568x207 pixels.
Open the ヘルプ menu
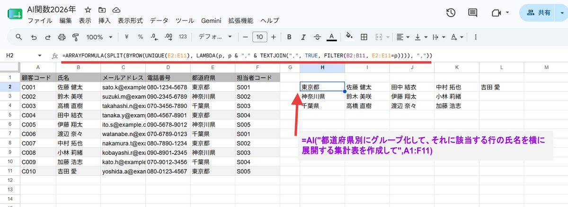(x=270, y=21)
